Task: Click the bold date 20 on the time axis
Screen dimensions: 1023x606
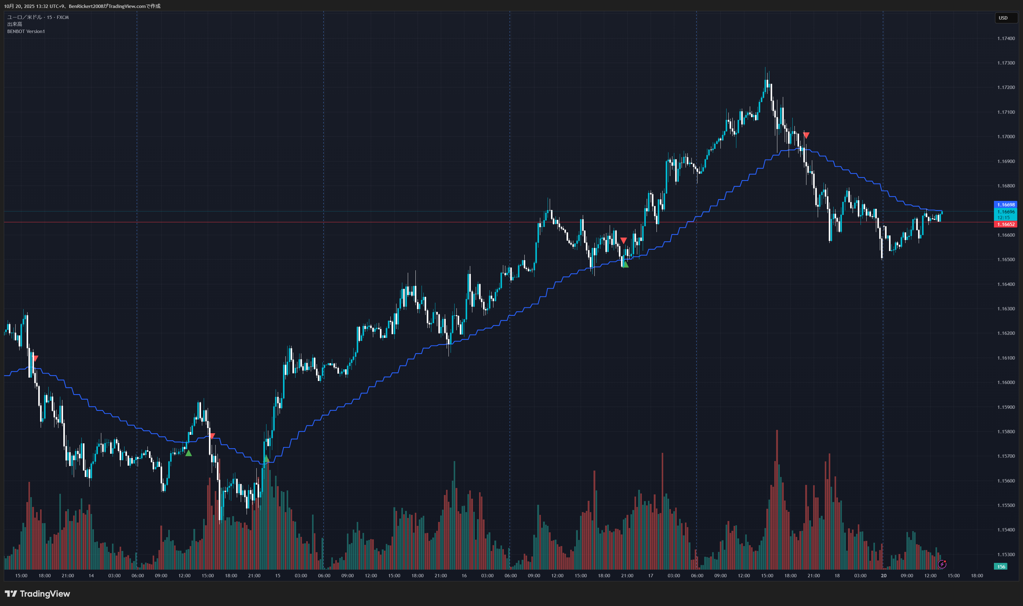Action: click(883, 575)
